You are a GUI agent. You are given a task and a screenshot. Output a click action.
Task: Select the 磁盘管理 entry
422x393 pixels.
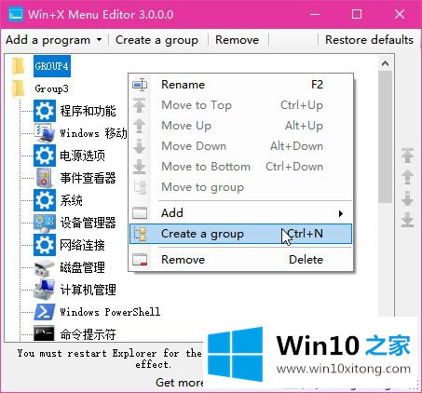[x=82, y=267]
